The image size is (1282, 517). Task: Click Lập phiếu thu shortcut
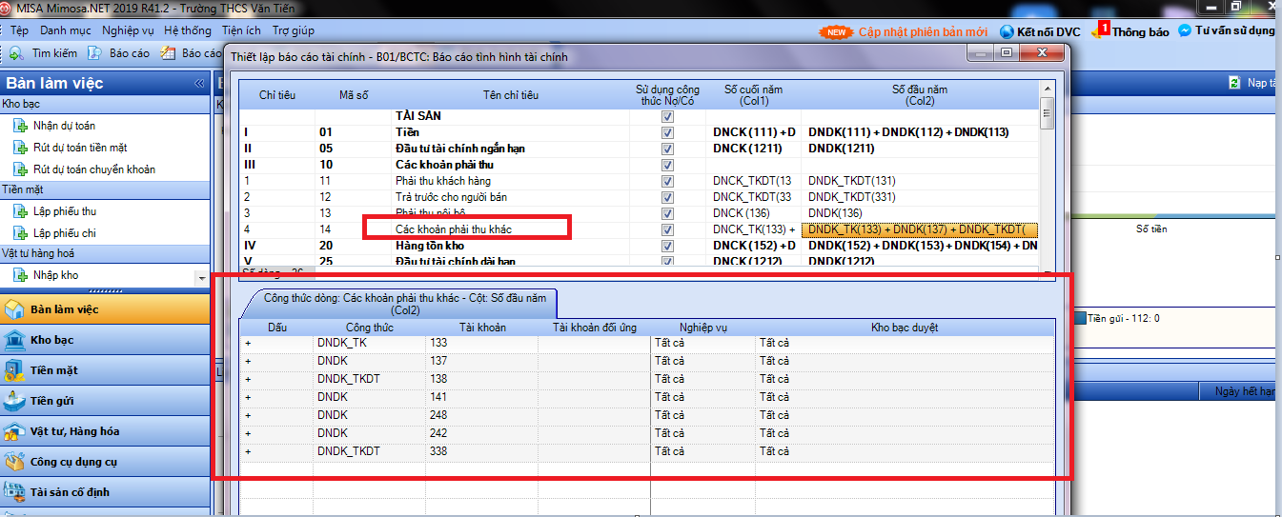pos(64,211)
